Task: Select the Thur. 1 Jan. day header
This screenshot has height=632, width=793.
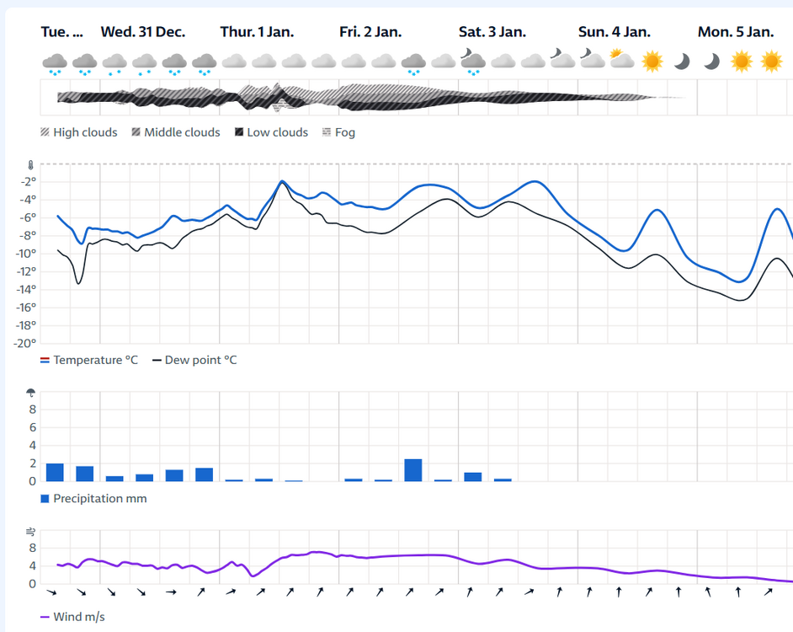Action: click(x=257, y=32)
